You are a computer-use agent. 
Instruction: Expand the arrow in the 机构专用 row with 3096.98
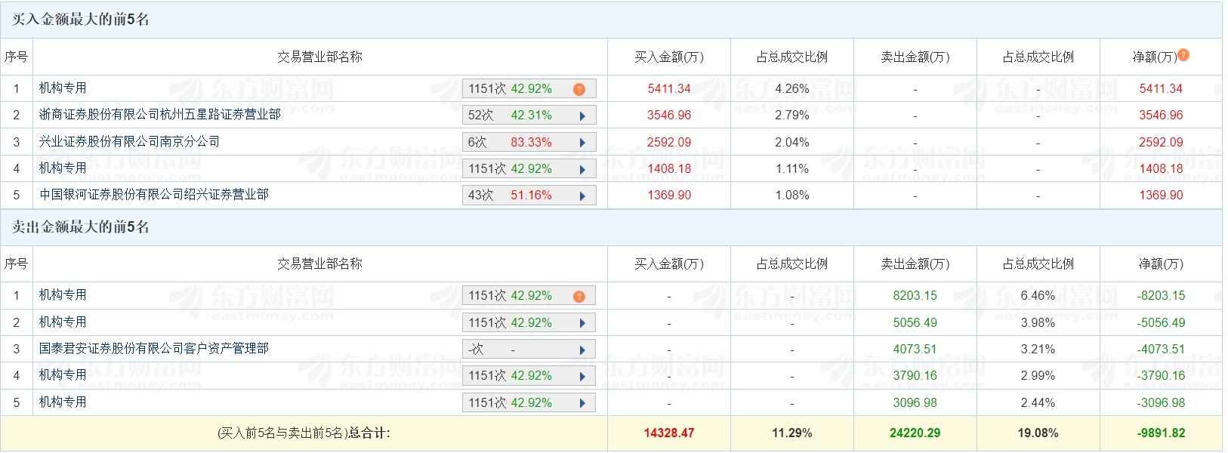pyautogui.click(x=582, y=403)
